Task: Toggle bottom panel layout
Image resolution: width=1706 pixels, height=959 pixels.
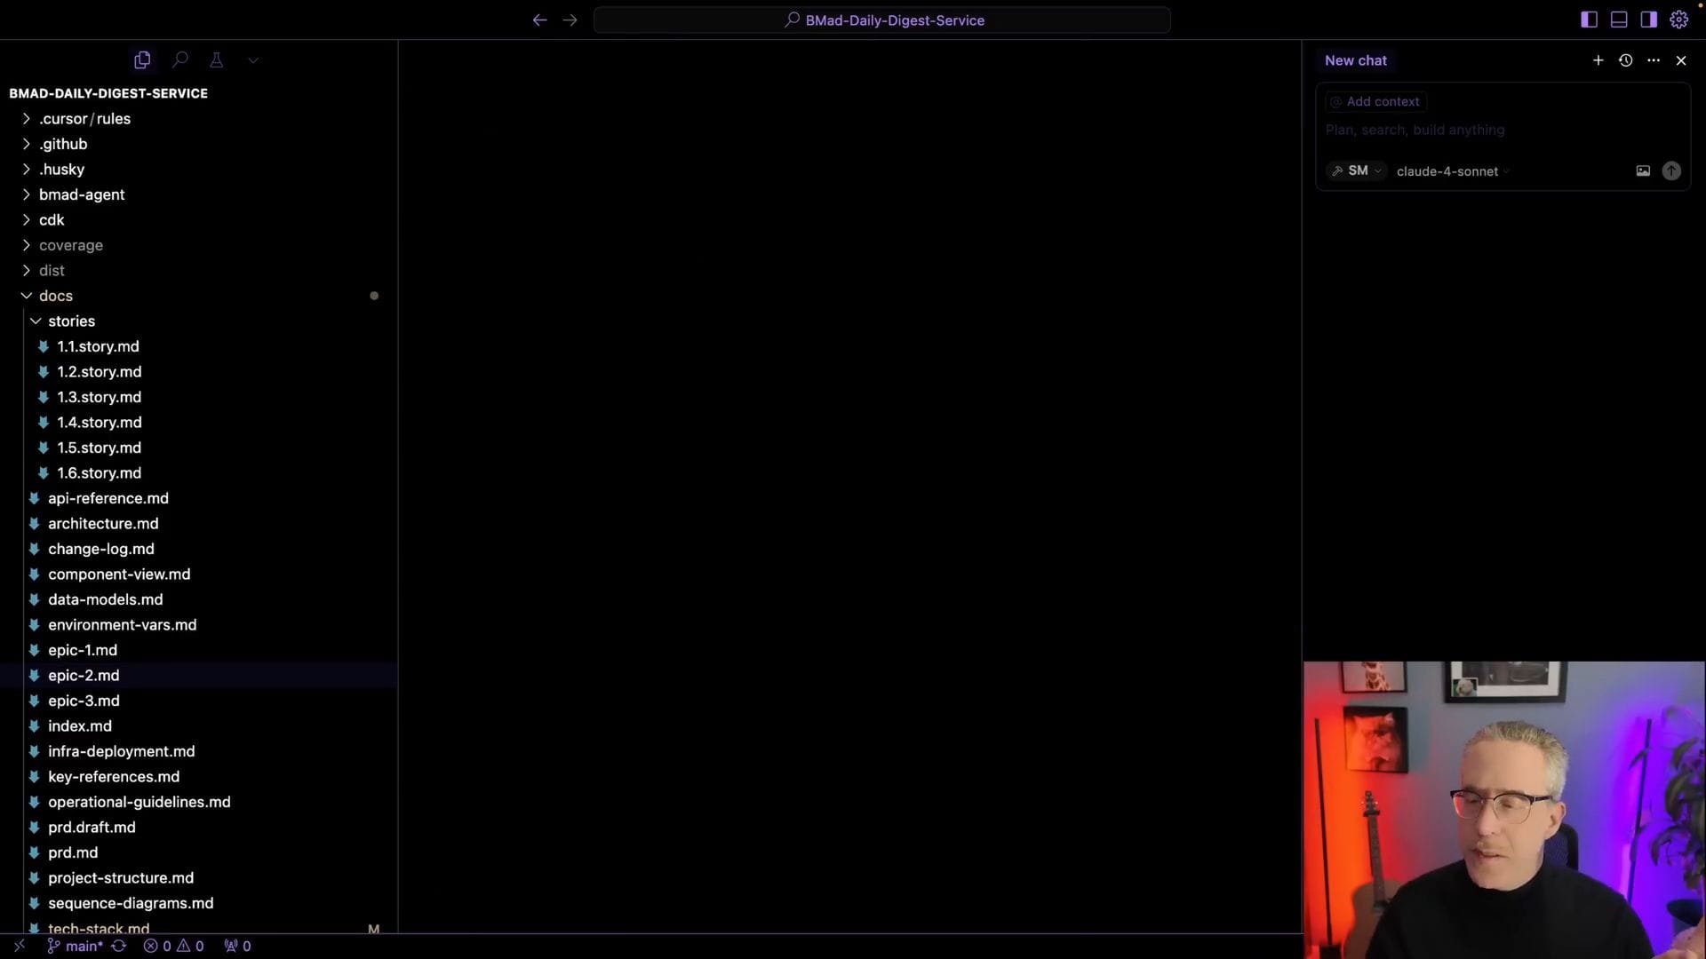Action: coord(1619,20)
